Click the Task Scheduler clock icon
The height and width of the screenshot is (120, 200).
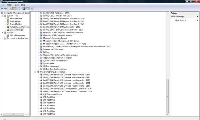pyautogui.click(x=8, y=18)
